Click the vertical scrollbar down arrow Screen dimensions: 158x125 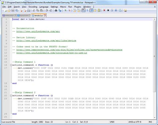coord(154,118)
